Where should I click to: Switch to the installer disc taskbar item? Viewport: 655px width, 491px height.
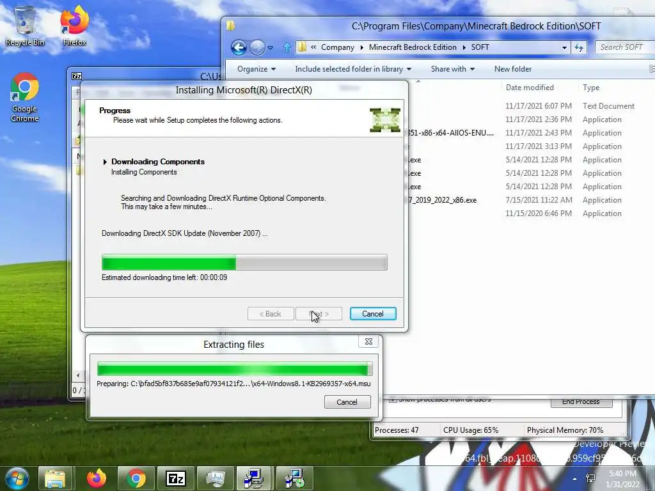[294, 478]
